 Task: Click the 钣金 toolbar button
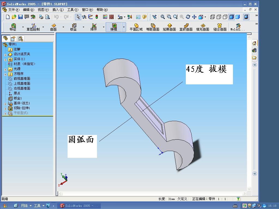point(74,27)
